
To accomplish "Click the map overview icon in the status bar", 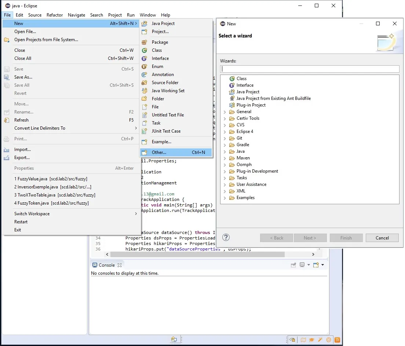I will click(x=303, y=340).
